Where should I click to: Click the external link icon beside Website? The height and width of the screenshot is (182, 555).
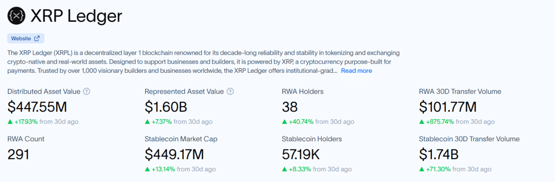[37, 39]
